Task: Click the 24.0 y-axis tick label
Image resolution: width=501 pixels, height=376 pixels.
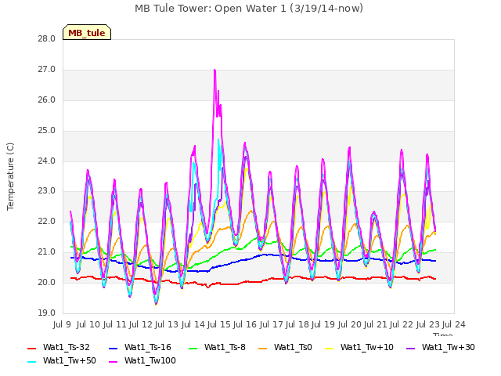Action: pos(47,161)
